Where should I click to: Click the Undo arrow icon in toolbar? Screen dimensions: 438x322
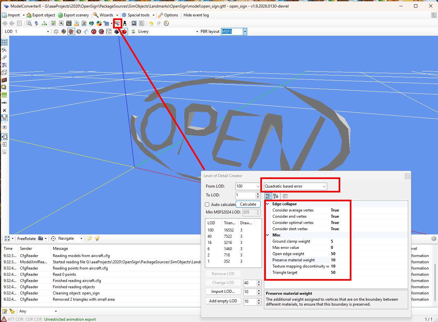pyautogui.click(x=151, y=23)
